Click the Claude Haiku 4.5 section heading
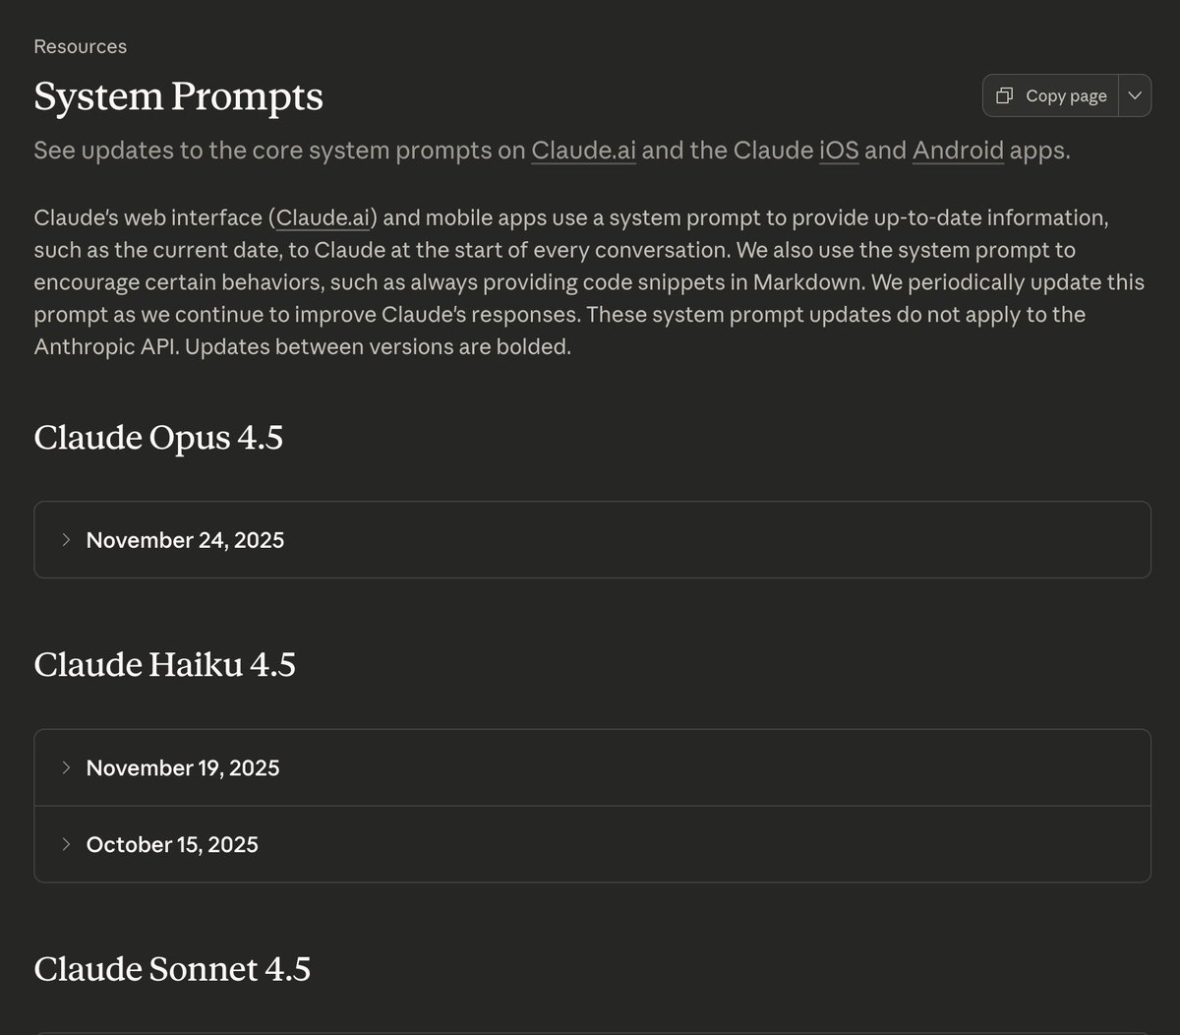 (x=164, y=664)
